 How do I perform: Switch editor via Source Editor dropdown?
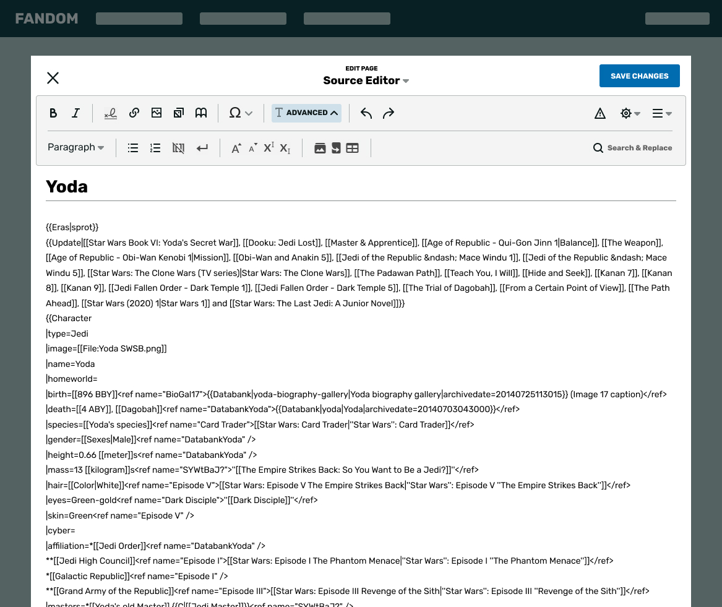click(366, 80)
